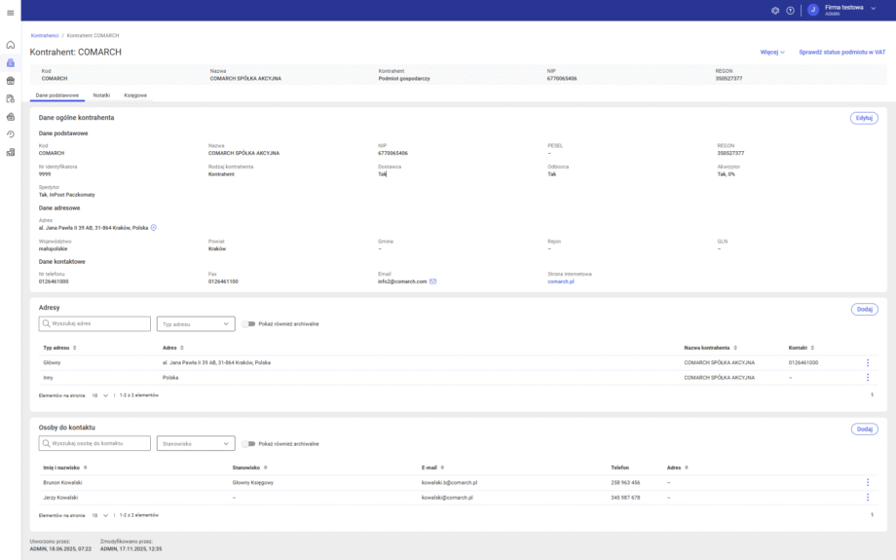
Task: Go to the home icon in sidebar
Action: 10,45
